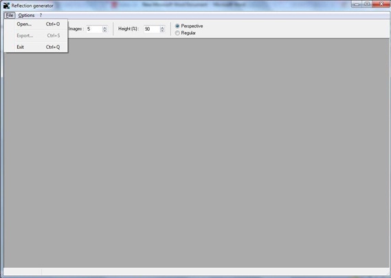Click the Reflection generator app icon in title bar
The image size is (391, 278).
pos(6,5)
